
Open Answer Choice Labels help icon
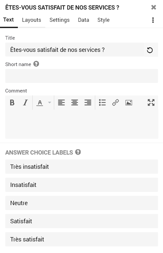78,152
